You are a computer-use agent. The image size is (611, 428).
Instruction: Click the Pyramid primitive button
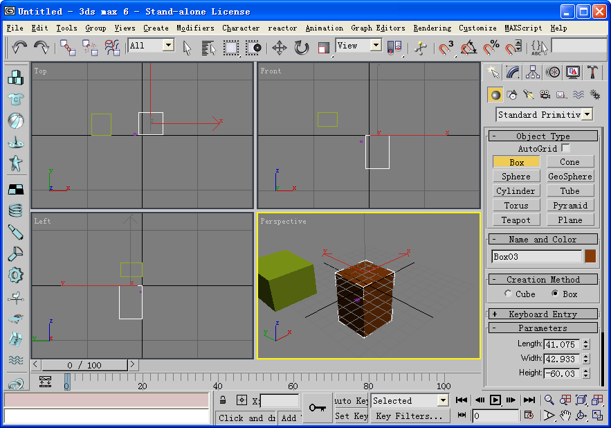click(x=570, y=206)
